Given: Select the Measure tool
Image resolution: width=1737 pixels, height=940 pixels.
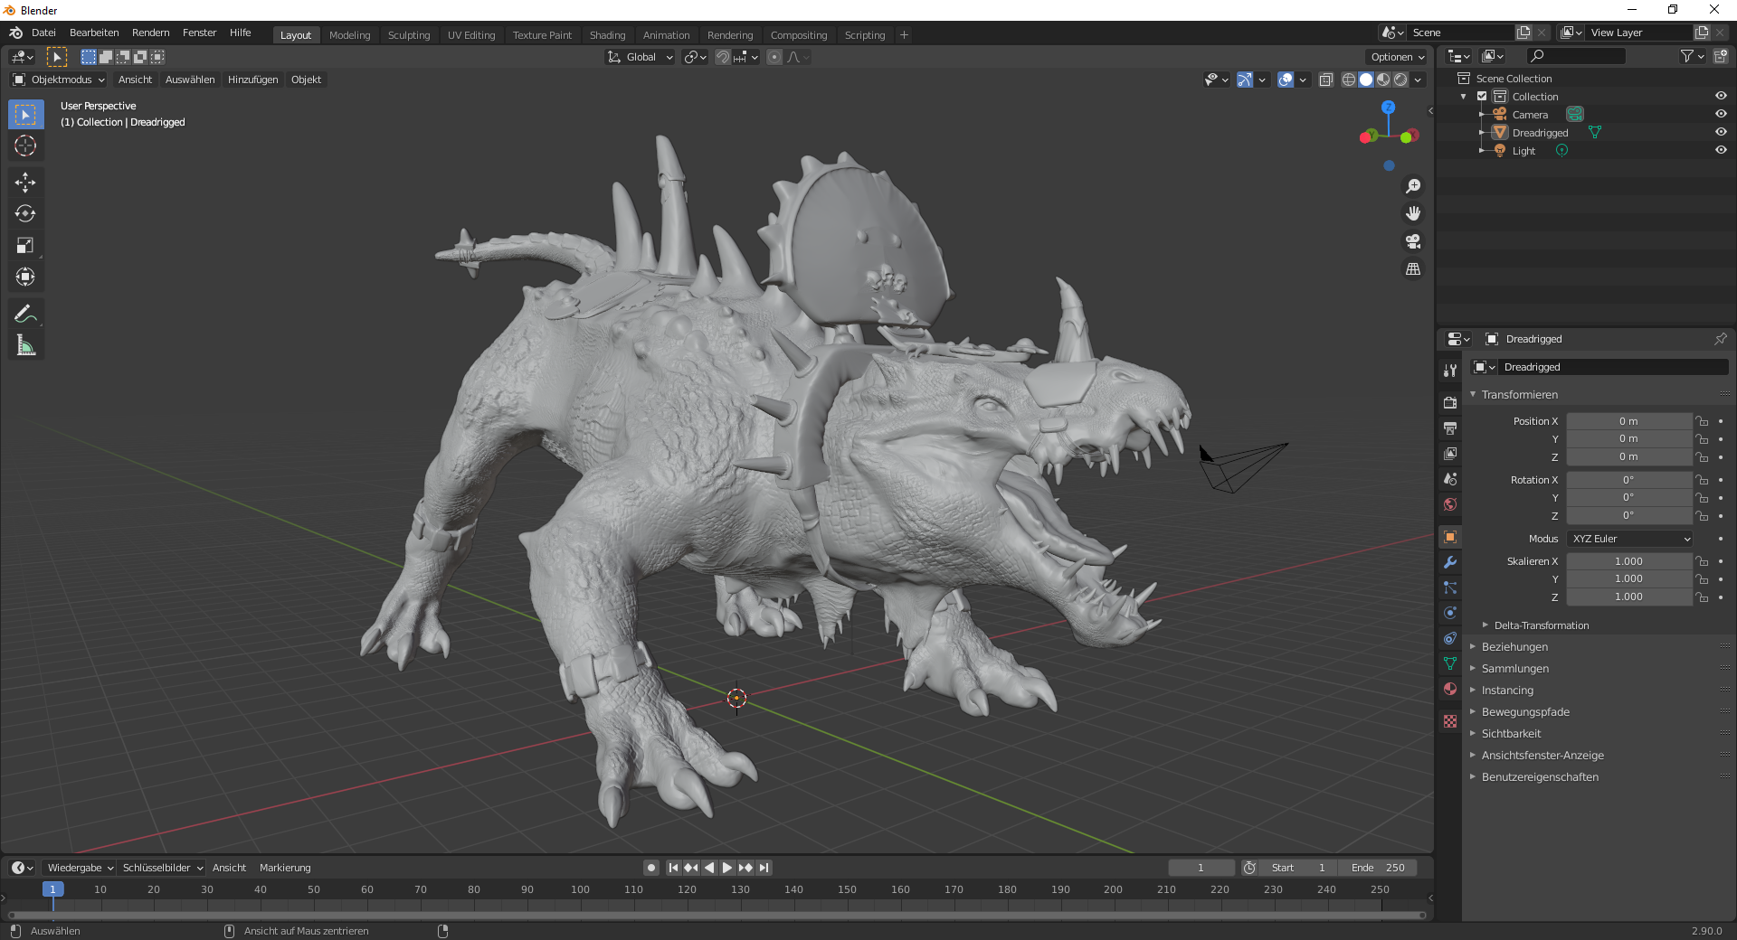Looking at the screenshot, I should click(25, 345).
